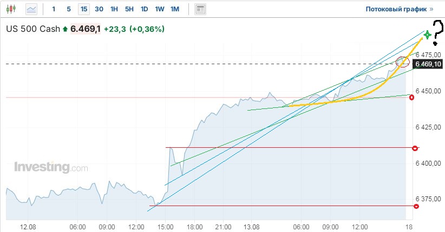Choose the 1D timeframe

click(145, 9)
